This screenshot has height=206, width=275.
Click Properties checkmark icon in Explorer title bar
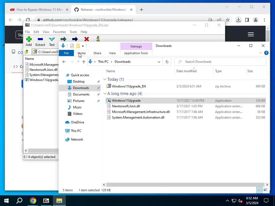point(72,46)
